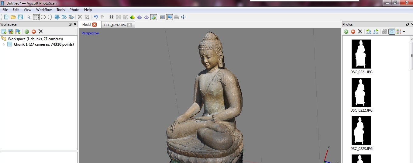This screenshot has width=413, height=163.
Task: Enable cameras in the Photos pane
Action: [x=346, y=31]
